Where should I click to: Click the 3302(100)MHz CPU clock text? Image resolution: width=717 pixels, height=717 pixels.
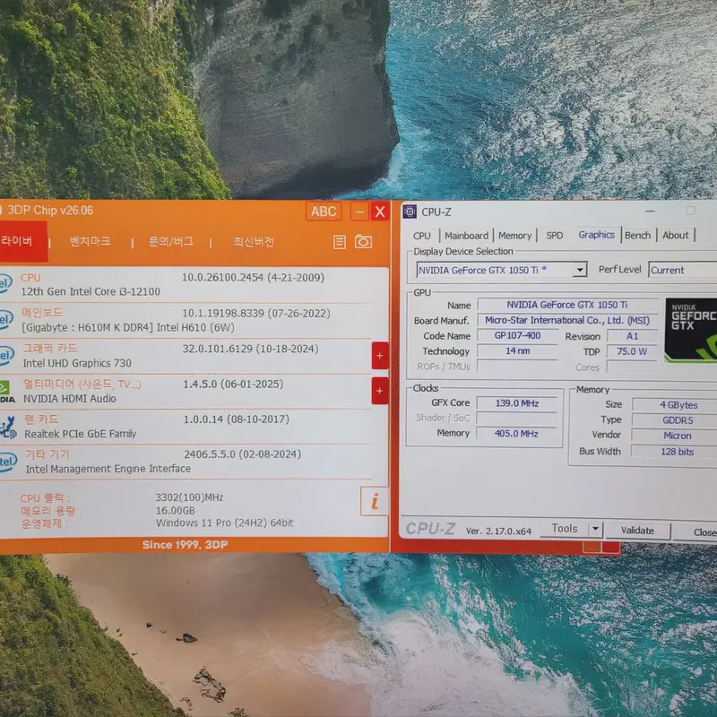[x=189, y=497]
